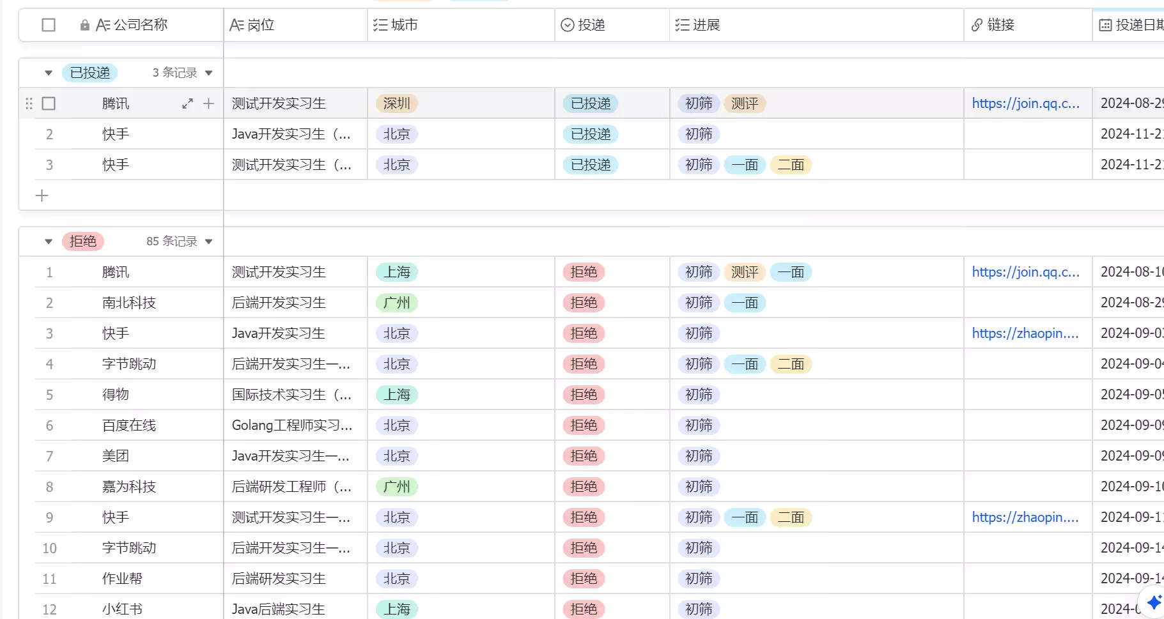Click the 2024-11-2x date in 已投递 row 2
The image size is (1164, 619).
1132,134
